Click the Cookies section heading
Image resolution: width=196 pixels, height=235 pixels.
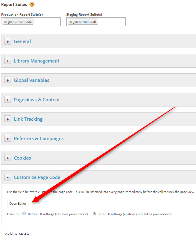tap(22, 158)
